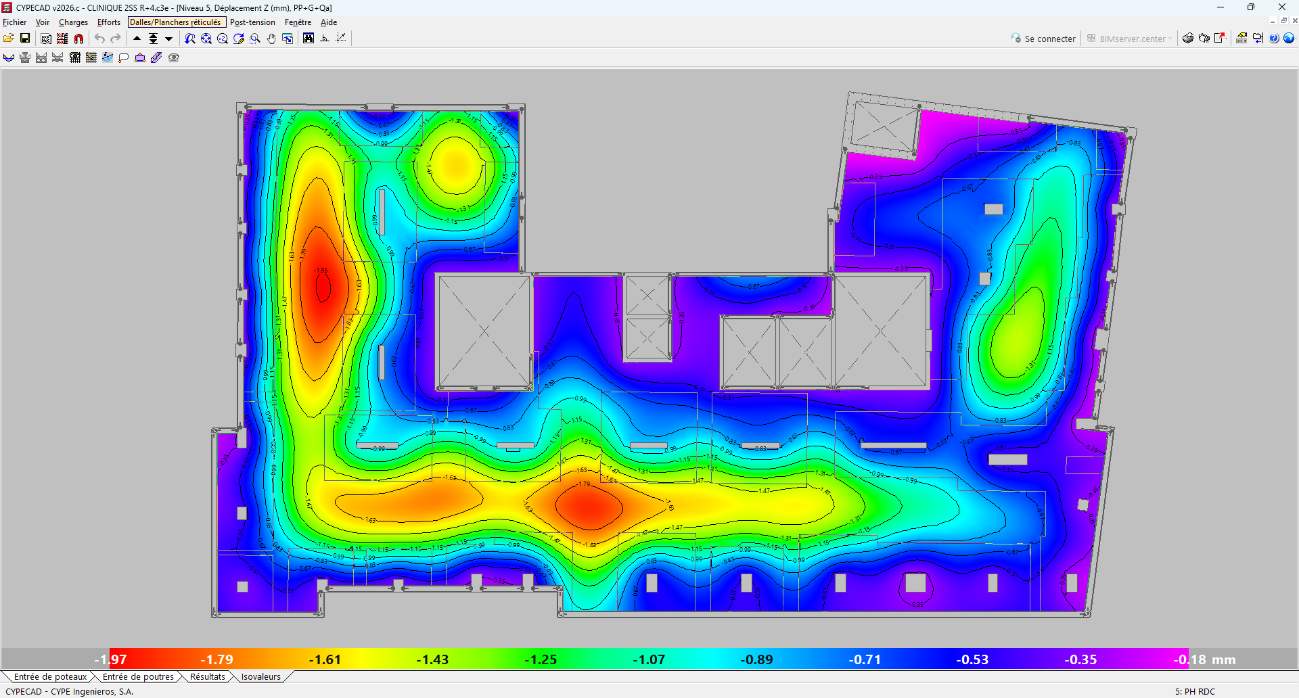The height and width of the screenshot is (698, 1299).
Task: Switch to the Résultats tab
Action: click(208, 676)
